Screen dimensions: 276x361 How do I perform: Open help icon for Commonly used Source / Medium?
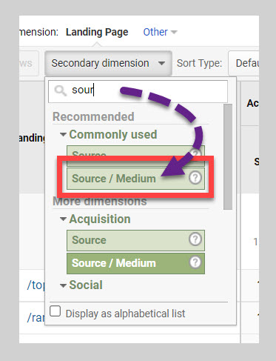pos(195,178)
